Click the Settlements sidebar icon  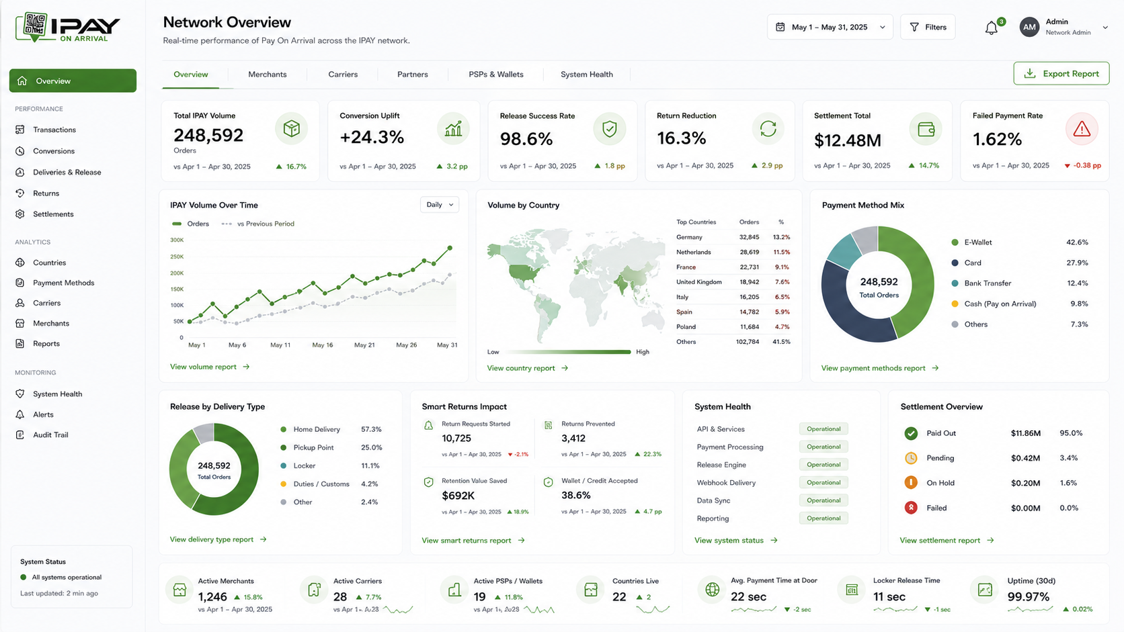(x=20, y=214)
